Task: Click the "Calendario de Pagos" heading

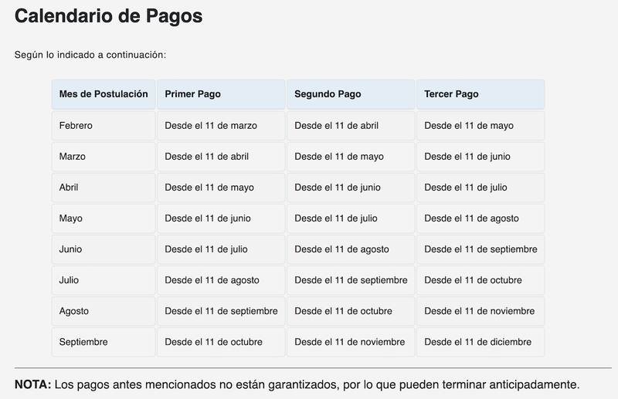Action: click(108, 16)
